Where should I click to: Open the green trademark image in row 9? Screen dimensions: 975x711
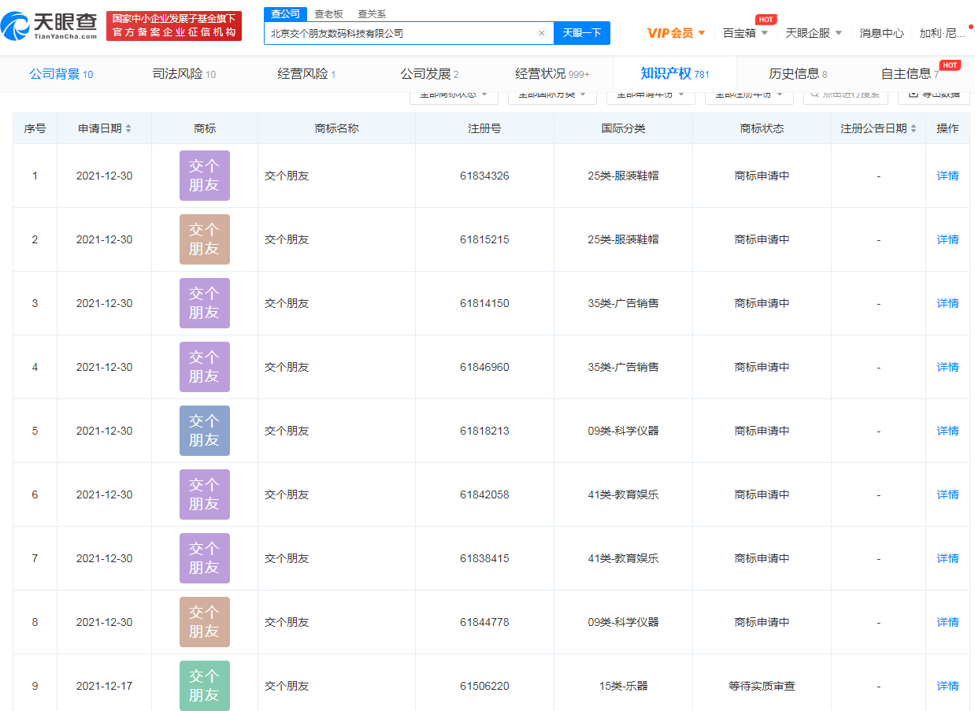tap(205, 686)
